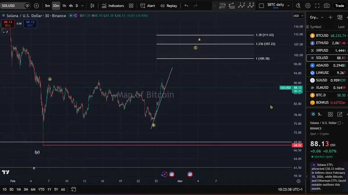Sort watchlist by Last column

341,27
